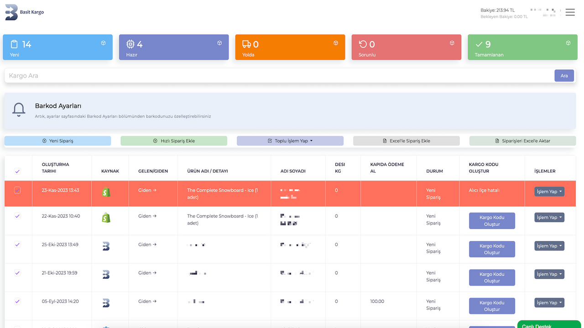
Task: Open İşlem Yap for 25-Eki-2023 order
Action: pos(549,246)
